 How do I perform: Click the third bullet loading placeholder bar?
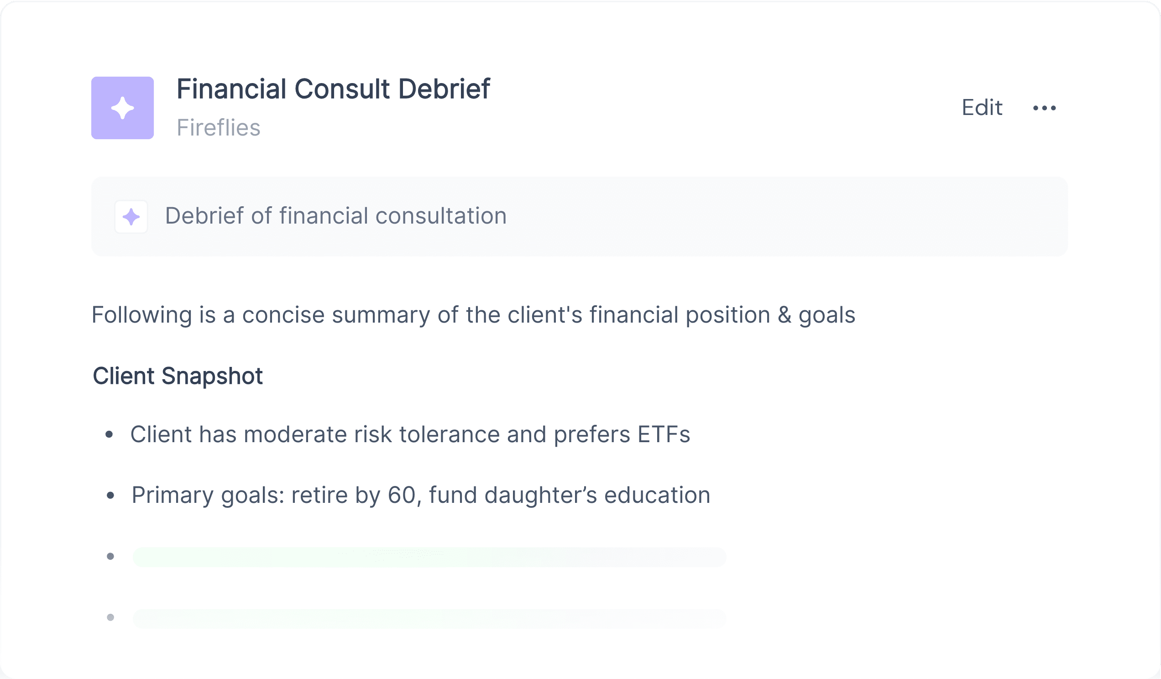[x=429, y=557]
